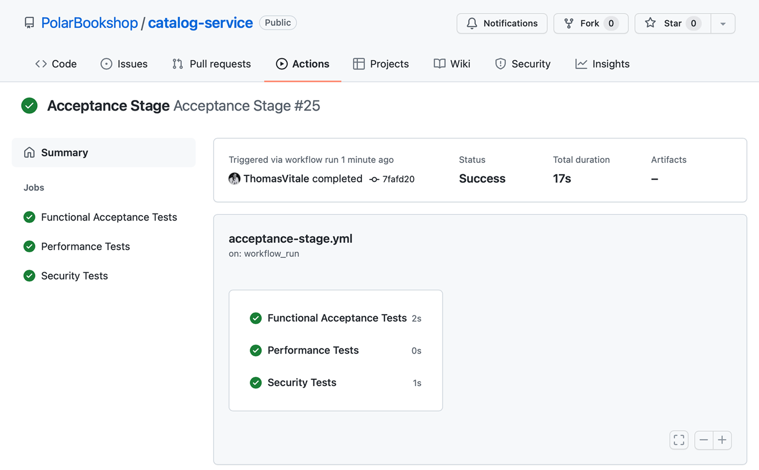759x470 pixels.
Task: Open the Performance Tests sidebar job
Action: pos(85,247)
